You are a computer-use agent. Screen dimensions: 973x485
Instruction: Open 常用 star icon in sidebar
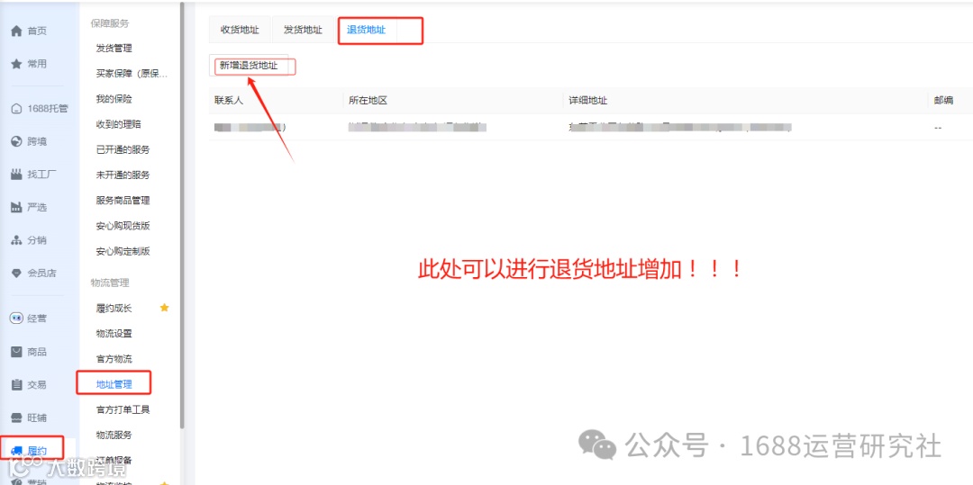[x=17, y=64]
